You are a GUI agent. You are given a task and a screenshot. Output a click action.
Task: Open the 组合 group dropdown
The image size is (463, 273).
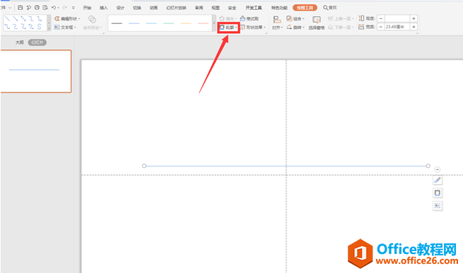tap(295, 18)
